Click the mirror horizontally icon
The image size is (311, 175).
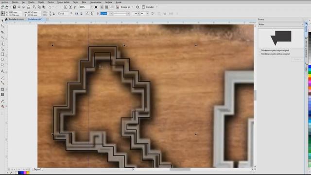pos(77,14)
